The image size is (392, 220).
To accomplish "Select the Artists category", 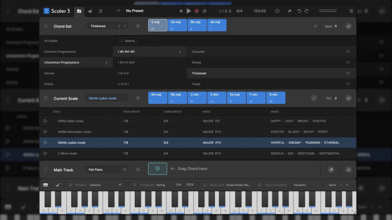I will coord(76,84).
